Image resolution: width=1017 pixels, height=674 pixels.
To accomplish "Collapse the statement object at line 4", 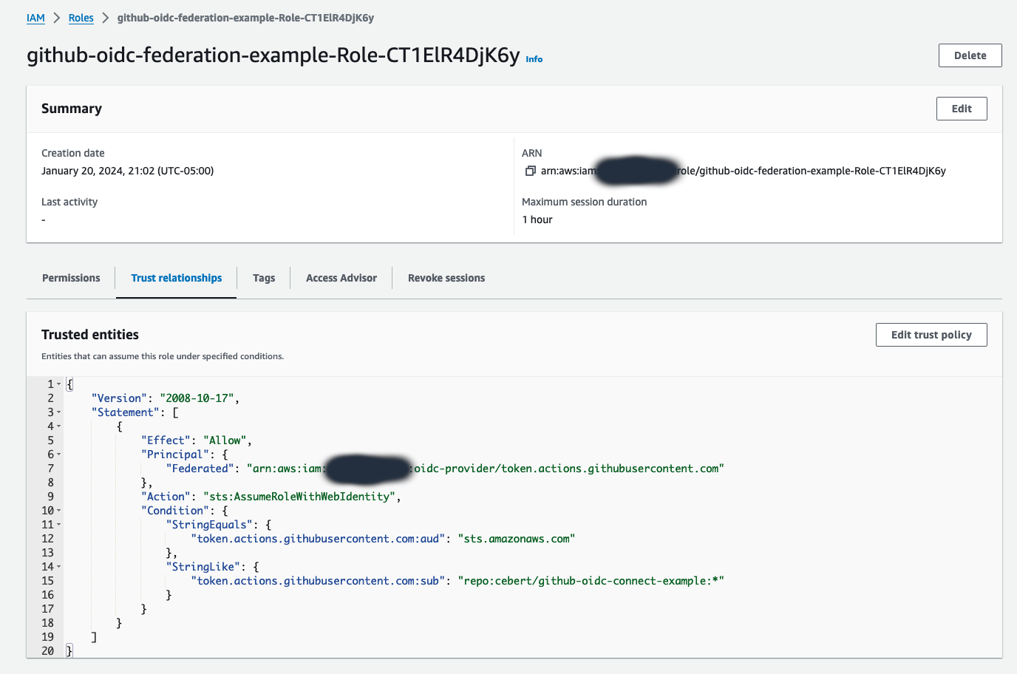I will (x=60, y=426).
